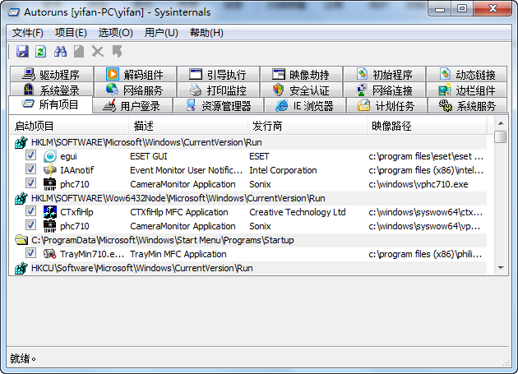Click the IAAnotif entry icon
The width and height of the screenshot is (518, 374).
pos(50,170)
